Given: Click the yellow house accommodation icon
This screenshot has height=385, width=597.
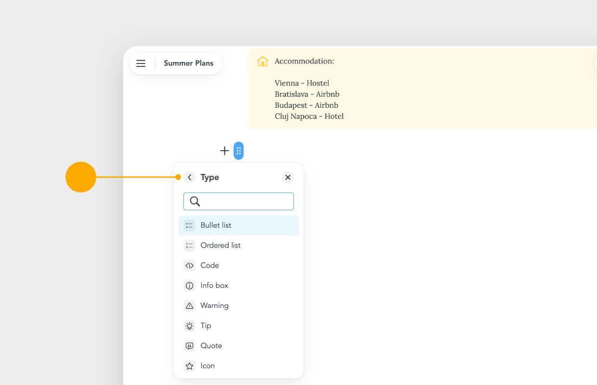Looking at the screenshot, I should [263, 61].
